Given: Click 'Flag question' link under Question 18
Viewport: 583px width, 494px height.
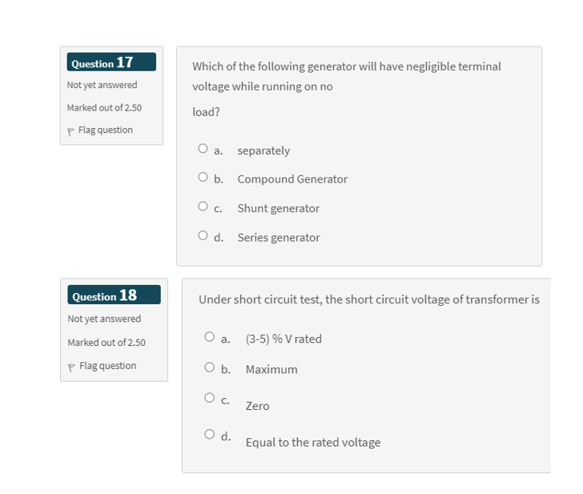Looking at the screenshot, I should (x=107, y=366).
